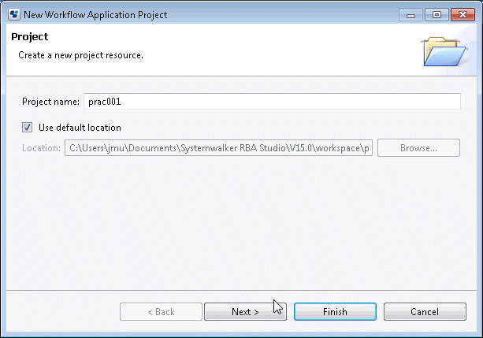This screenshot has height=338, width=483.
Task: Click the application icon in title bar
Action: pos(14,14)
